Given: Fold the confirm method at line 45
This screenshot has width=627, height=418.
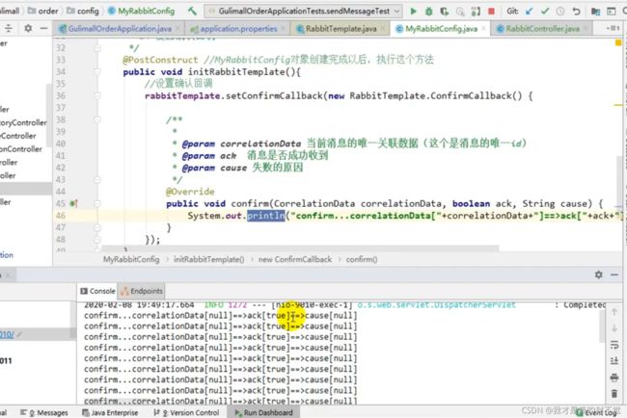Looking at the screenshot, I should tap(97, 203).
